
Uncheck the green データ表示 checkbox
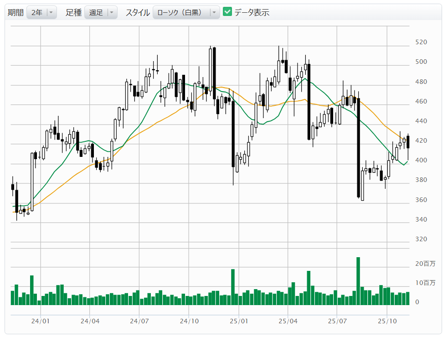click(227, 12)
